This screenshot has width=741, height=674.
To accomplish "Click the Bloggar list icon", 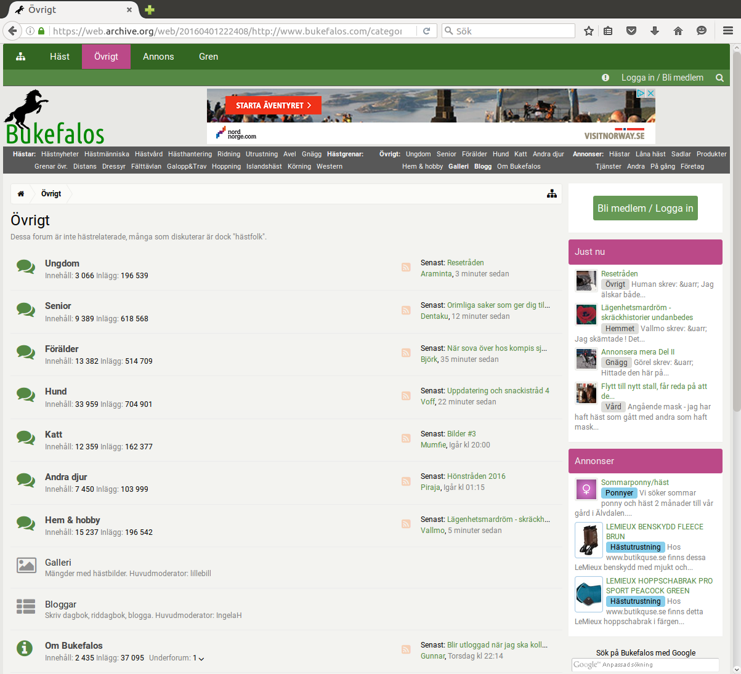I will click(x=26, y=607).
